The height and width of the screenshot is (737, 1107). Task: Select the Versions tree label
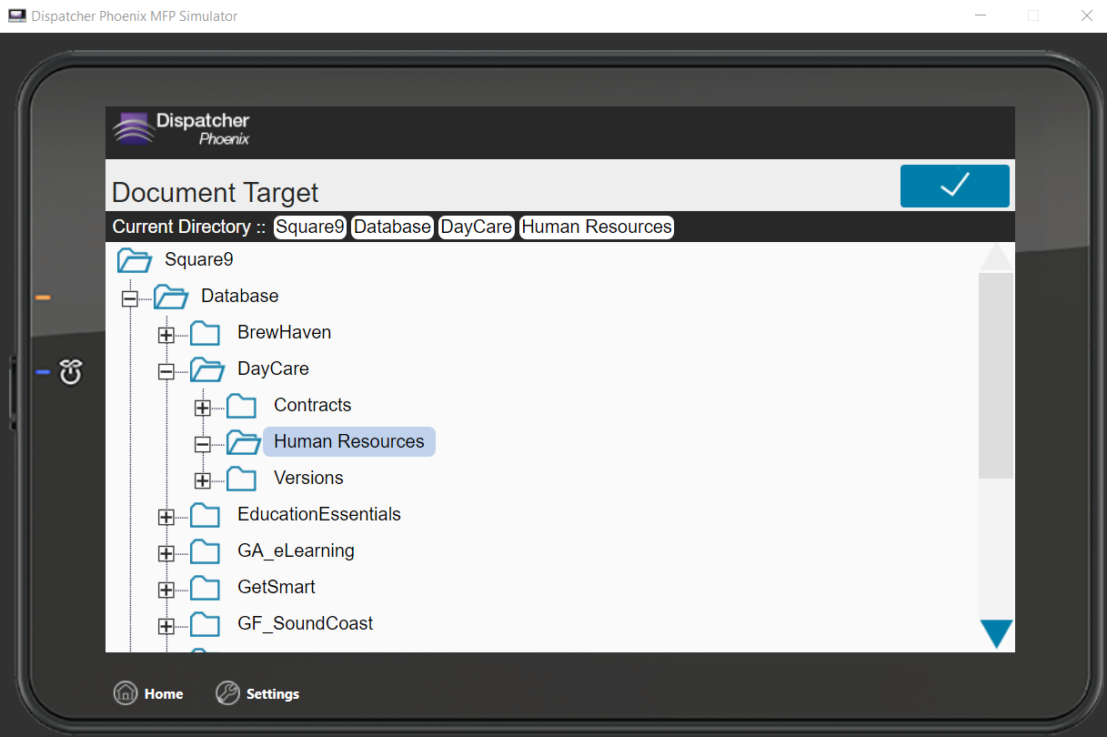pos(309,478)
